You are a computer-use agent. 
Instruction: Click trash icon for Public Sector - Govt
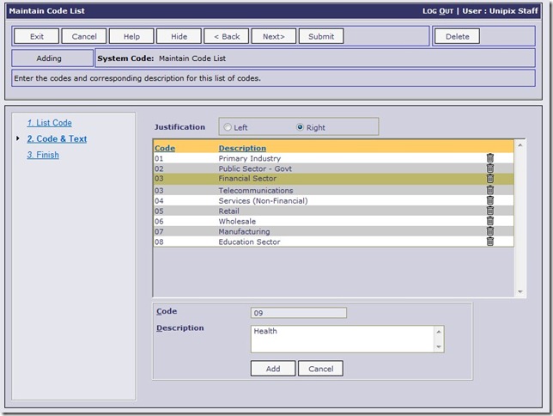(490, 168)
